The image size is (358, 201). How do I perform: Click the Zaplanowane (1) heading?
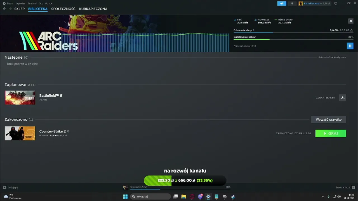coord(20,85)
